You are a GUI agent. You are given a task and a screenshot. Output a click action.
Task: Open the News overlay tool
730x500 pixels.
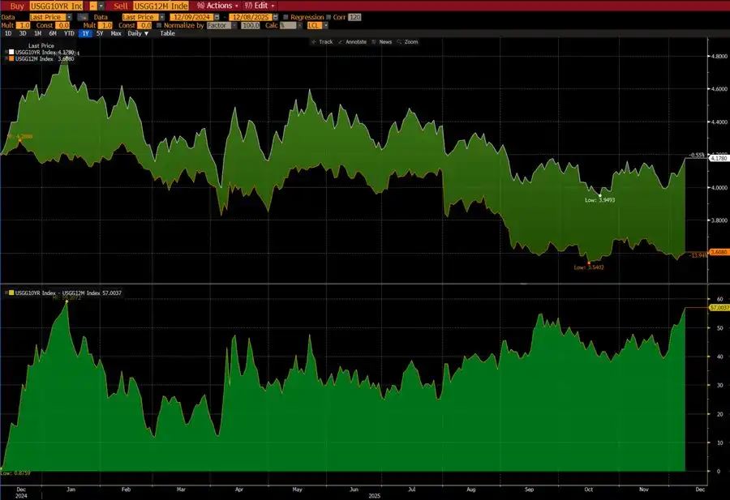click(382, 42)
